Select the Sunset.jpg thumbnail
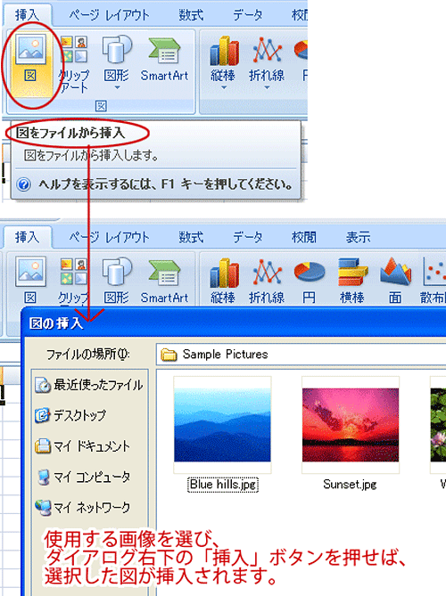This screenshot has height=596, width=446. pyautogui.click(x=351, y=425)
